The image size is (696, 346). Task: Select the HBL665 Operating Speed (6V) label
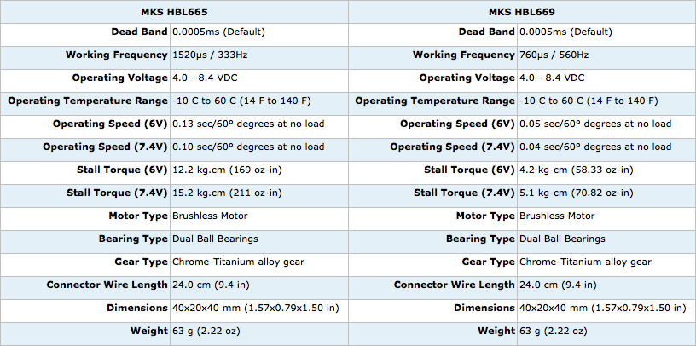110,124
